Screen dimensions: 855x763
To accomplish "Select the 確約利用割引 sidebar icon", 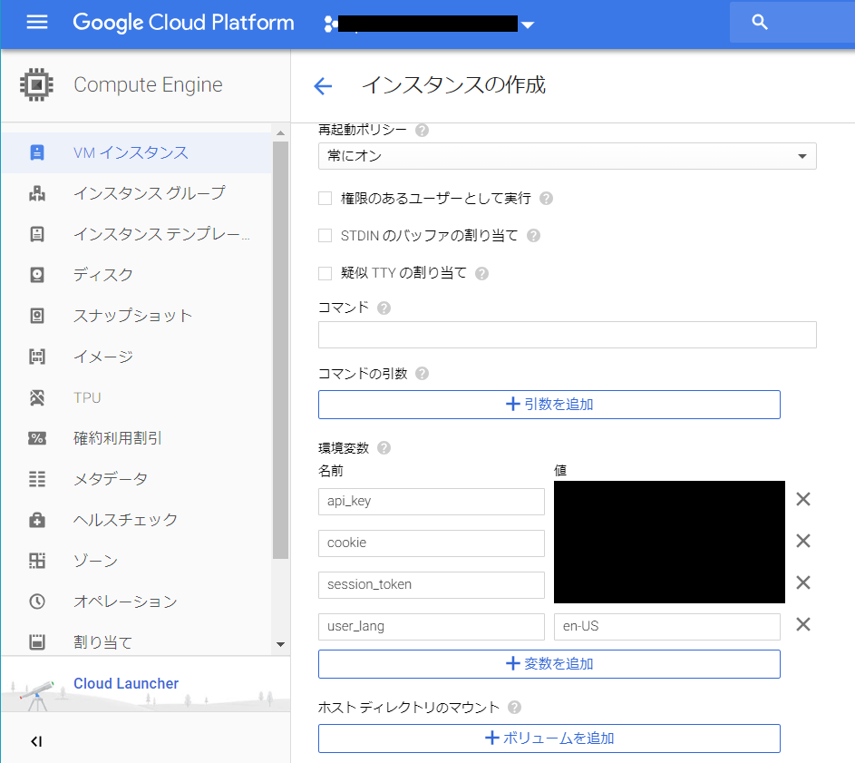I will [x=36, y=437].
